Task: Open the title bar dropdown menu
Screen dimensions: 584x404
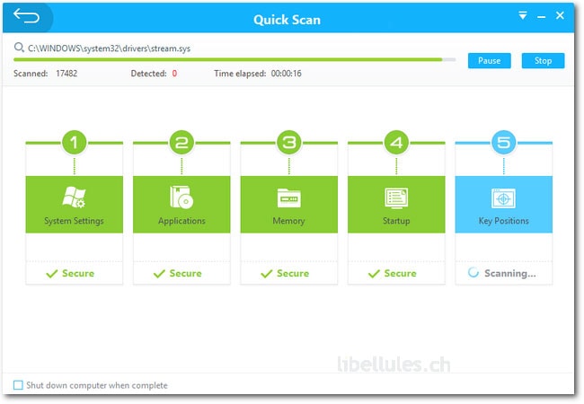Action: (523, 15)
